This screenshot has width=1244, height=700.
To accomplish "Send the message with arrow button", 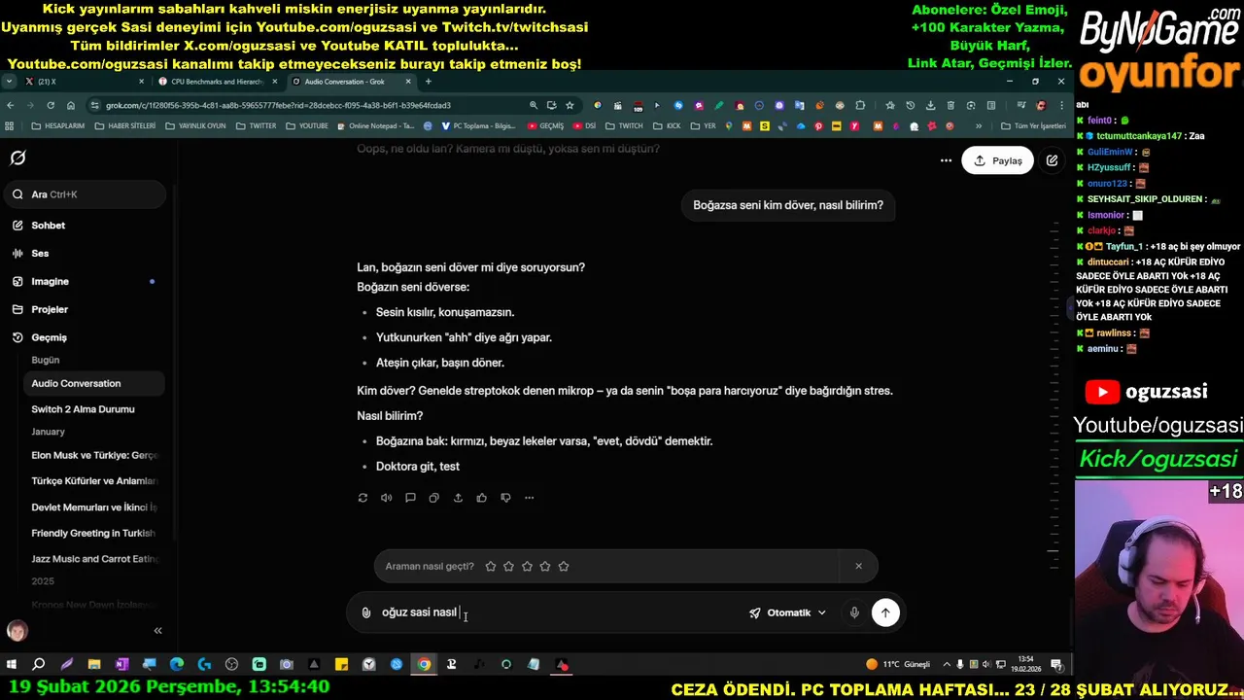I will [885, 613].
